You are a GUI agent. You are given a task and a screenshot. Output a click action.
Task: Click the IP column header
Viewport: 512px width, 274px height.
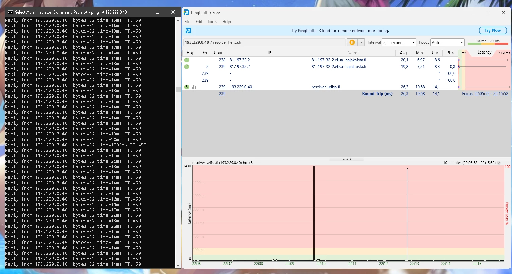click(x=269, y=53)
